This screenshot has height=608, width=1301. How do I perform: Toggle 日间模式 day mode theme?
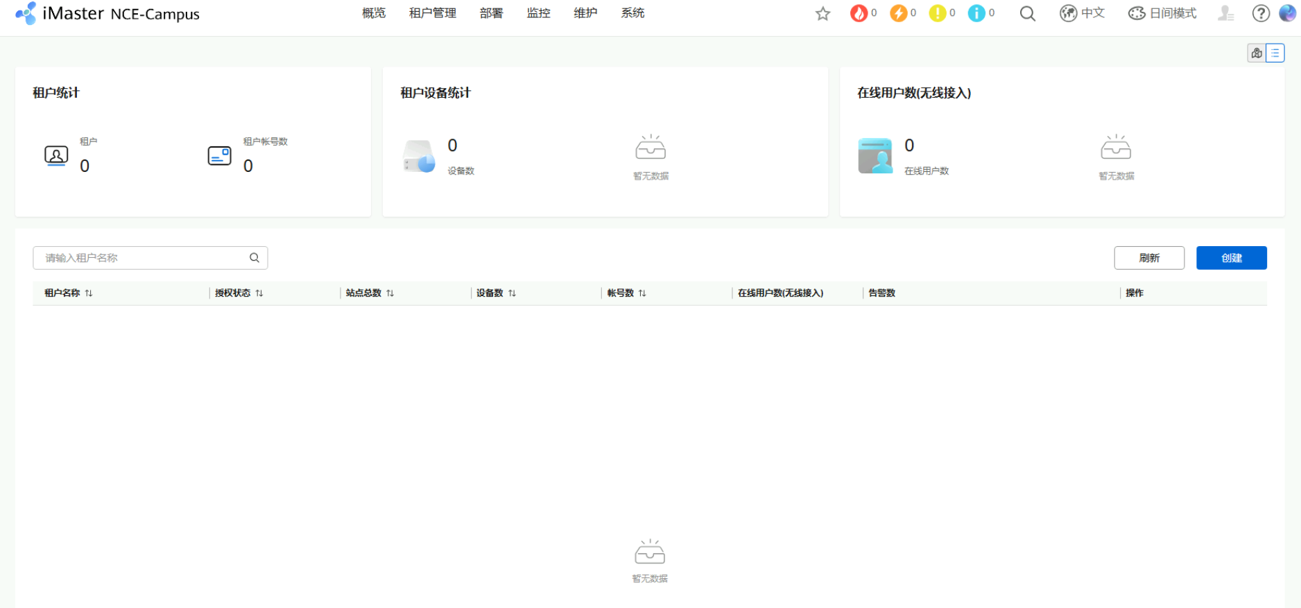(1162, 13)
